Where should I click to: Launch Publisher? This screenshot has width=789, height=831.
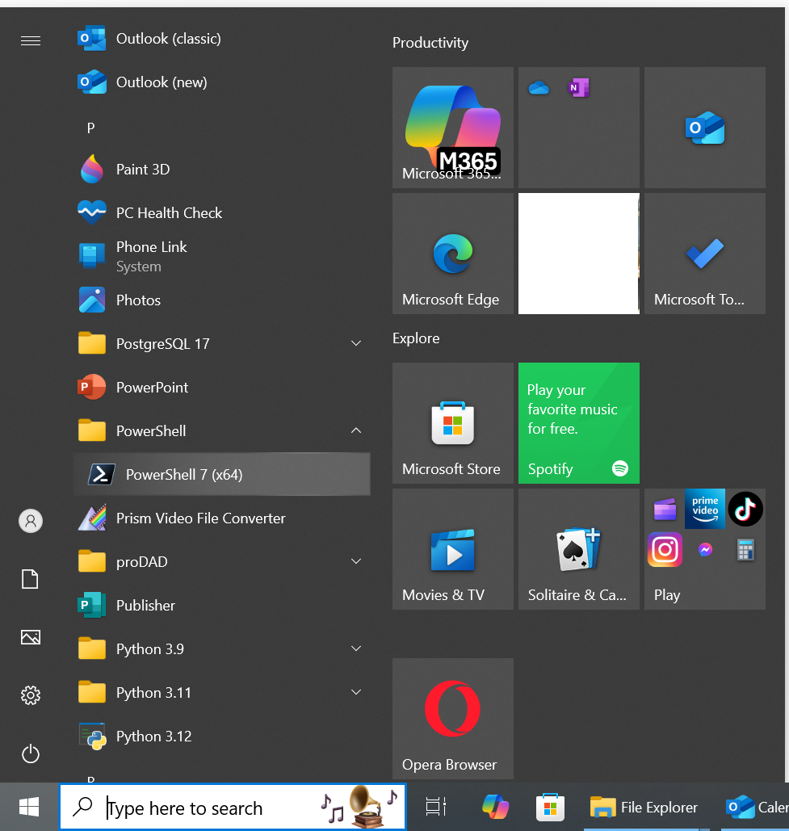coord(221,605)
